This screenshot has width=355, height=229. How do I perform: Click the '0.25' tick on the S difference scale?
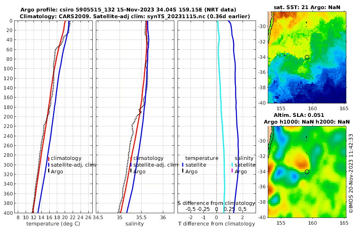click(229, 209)
